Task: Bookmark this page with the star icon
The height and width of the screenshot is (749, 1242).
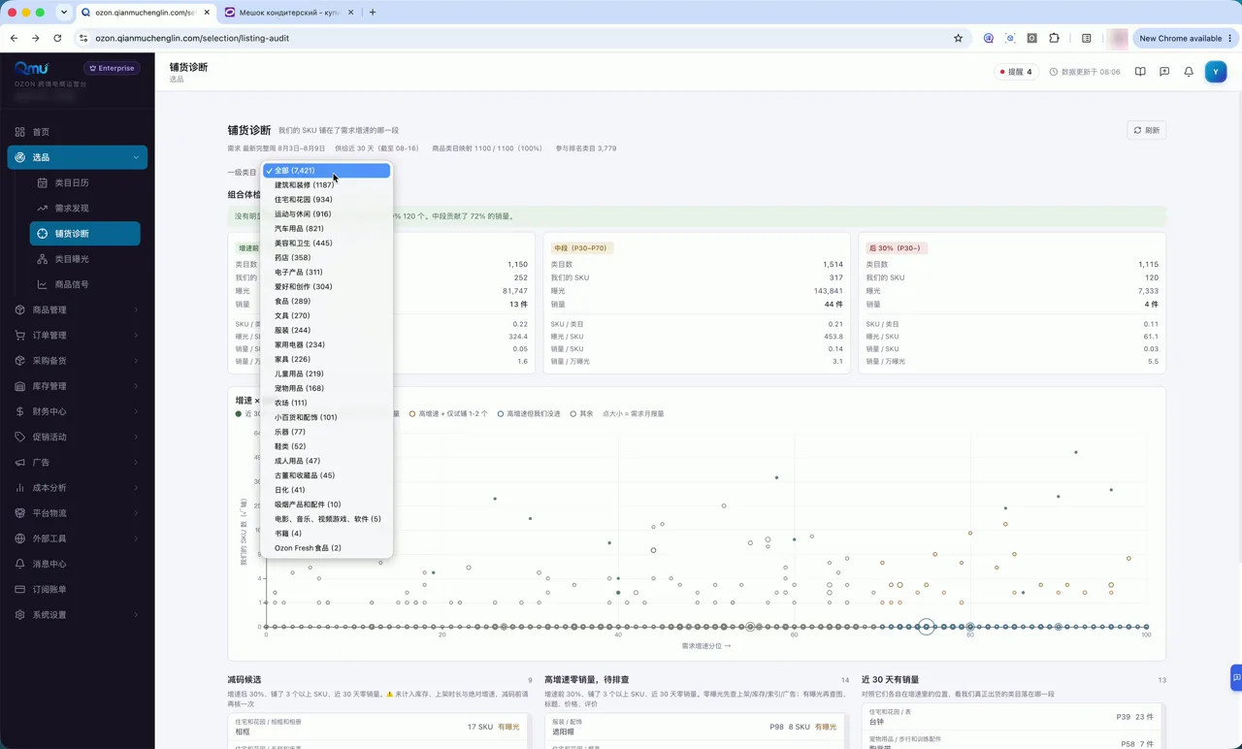Action: (x=959, y=39)
